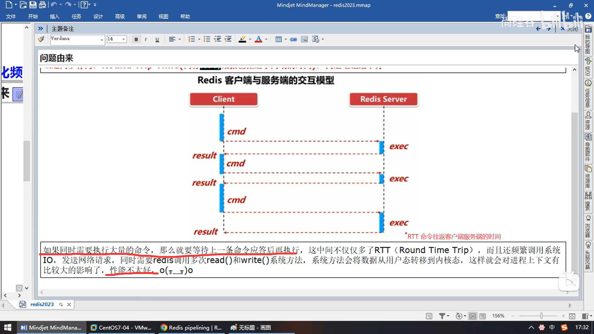
Task: Insert a hyperlink using the link icon
Action: point(293,39)
